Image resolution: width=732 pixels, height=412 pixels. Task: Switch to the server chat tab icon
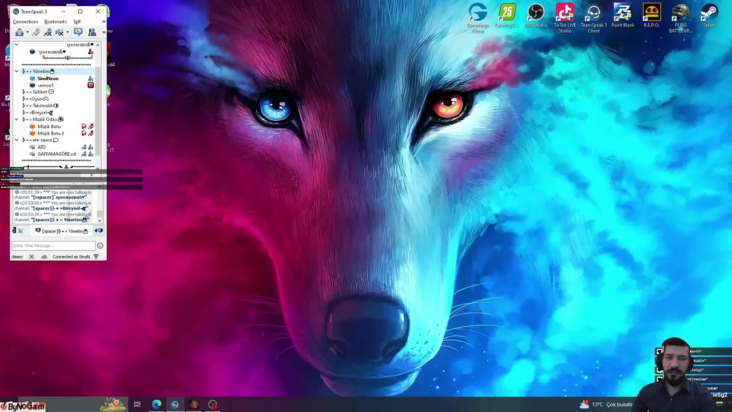point(21,231)
